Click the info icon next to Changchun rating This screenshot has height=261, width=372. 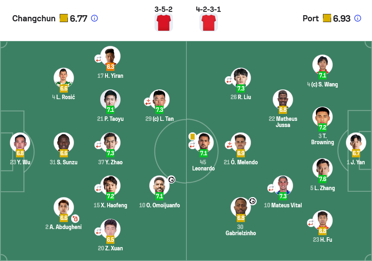pyautogui.click(x=94, y=18)
